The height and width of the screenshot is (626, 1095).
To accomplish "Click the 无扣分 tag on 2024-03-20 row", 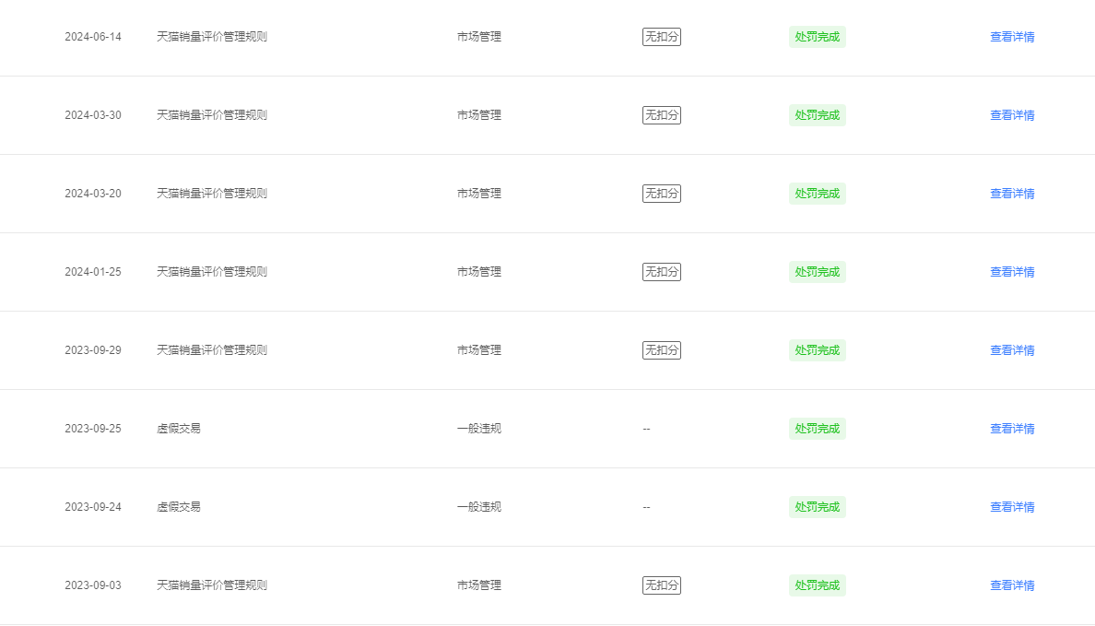I will [x=661, y=194].
